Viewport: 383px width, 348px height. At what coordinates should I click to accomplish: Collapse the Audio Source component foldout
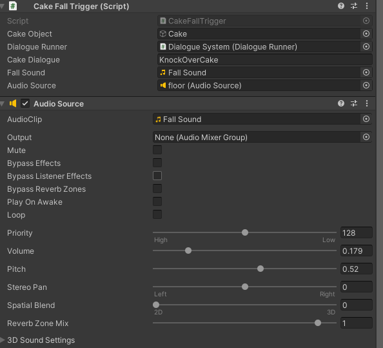click(x=2, y=104)
